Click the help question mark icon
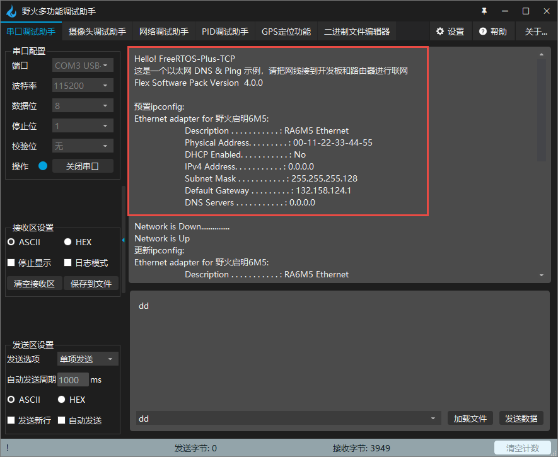Image resolution: width=558 pixels, height=457 pixels. click(482, 32)
